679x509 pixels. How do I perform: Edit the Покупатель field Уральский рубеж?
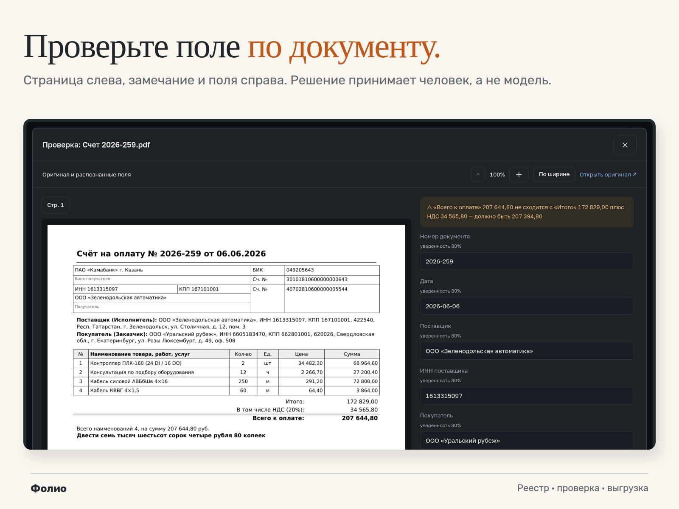point(527,440)
